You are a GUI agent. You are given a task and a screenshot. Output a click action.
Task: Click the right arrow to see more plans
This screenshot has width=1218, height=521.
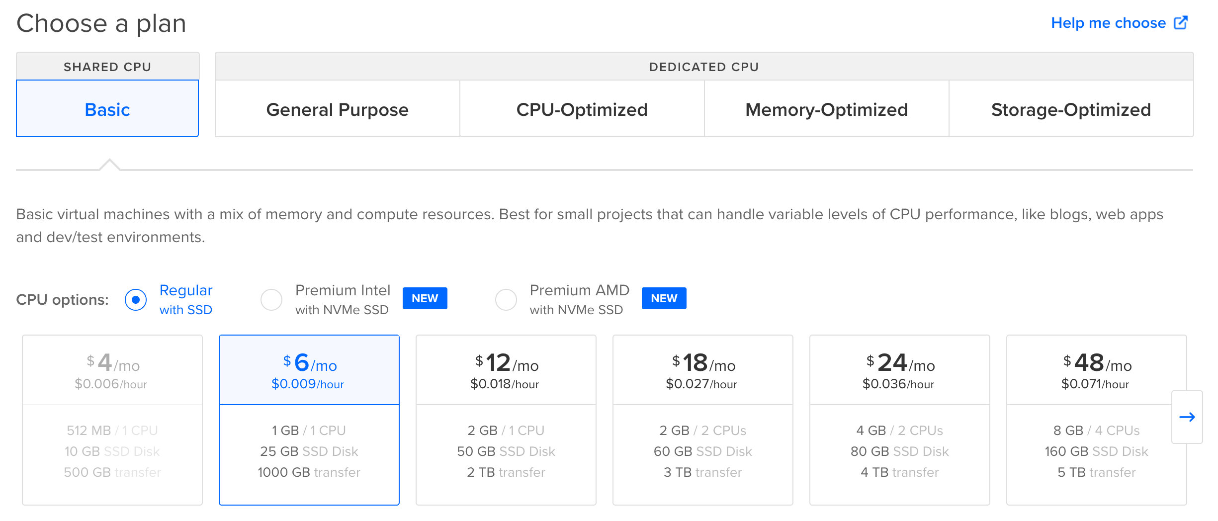1187,417
